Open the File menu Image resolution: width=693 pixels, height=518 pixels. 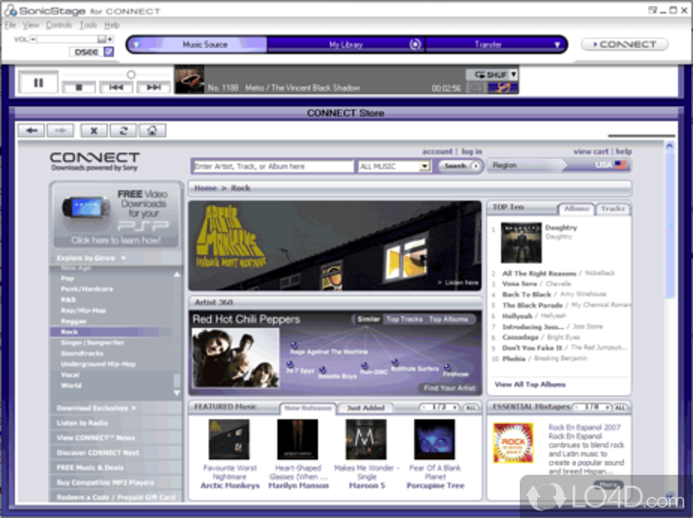10,25
